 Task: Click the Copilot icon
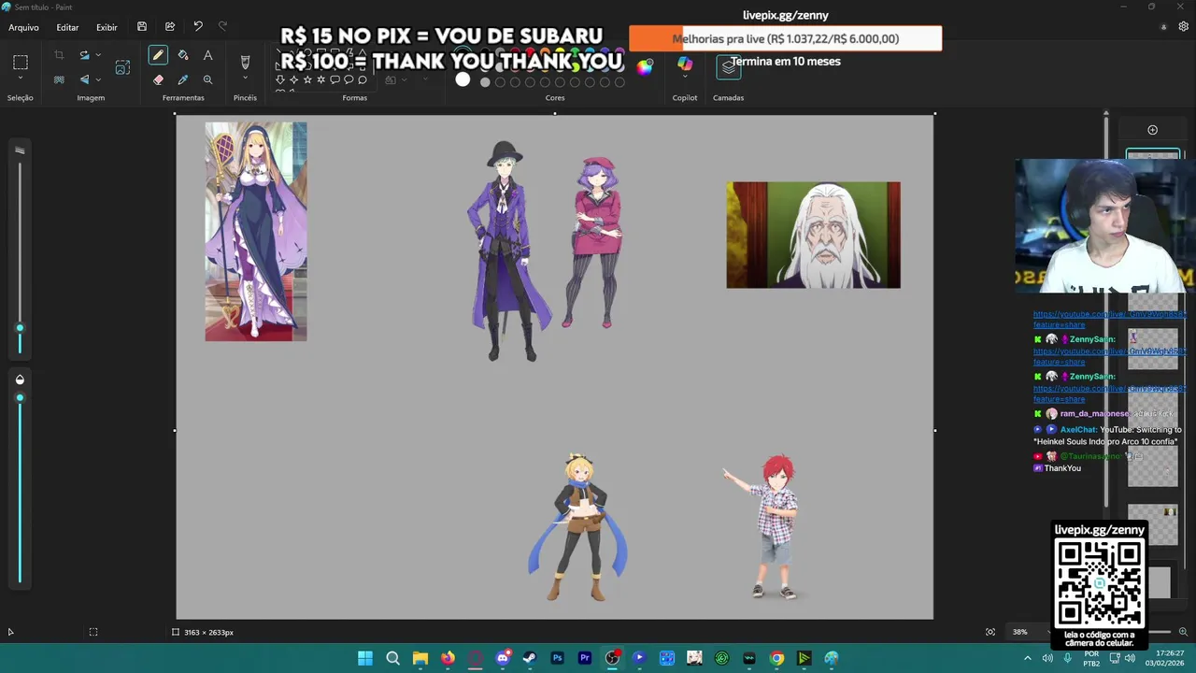685,64
